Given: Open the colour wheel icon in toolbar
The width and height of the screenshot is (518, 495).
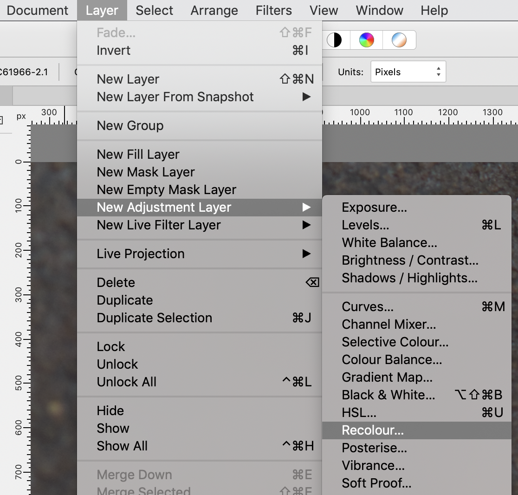Looking at the screenshot, I should coord(366,40).
